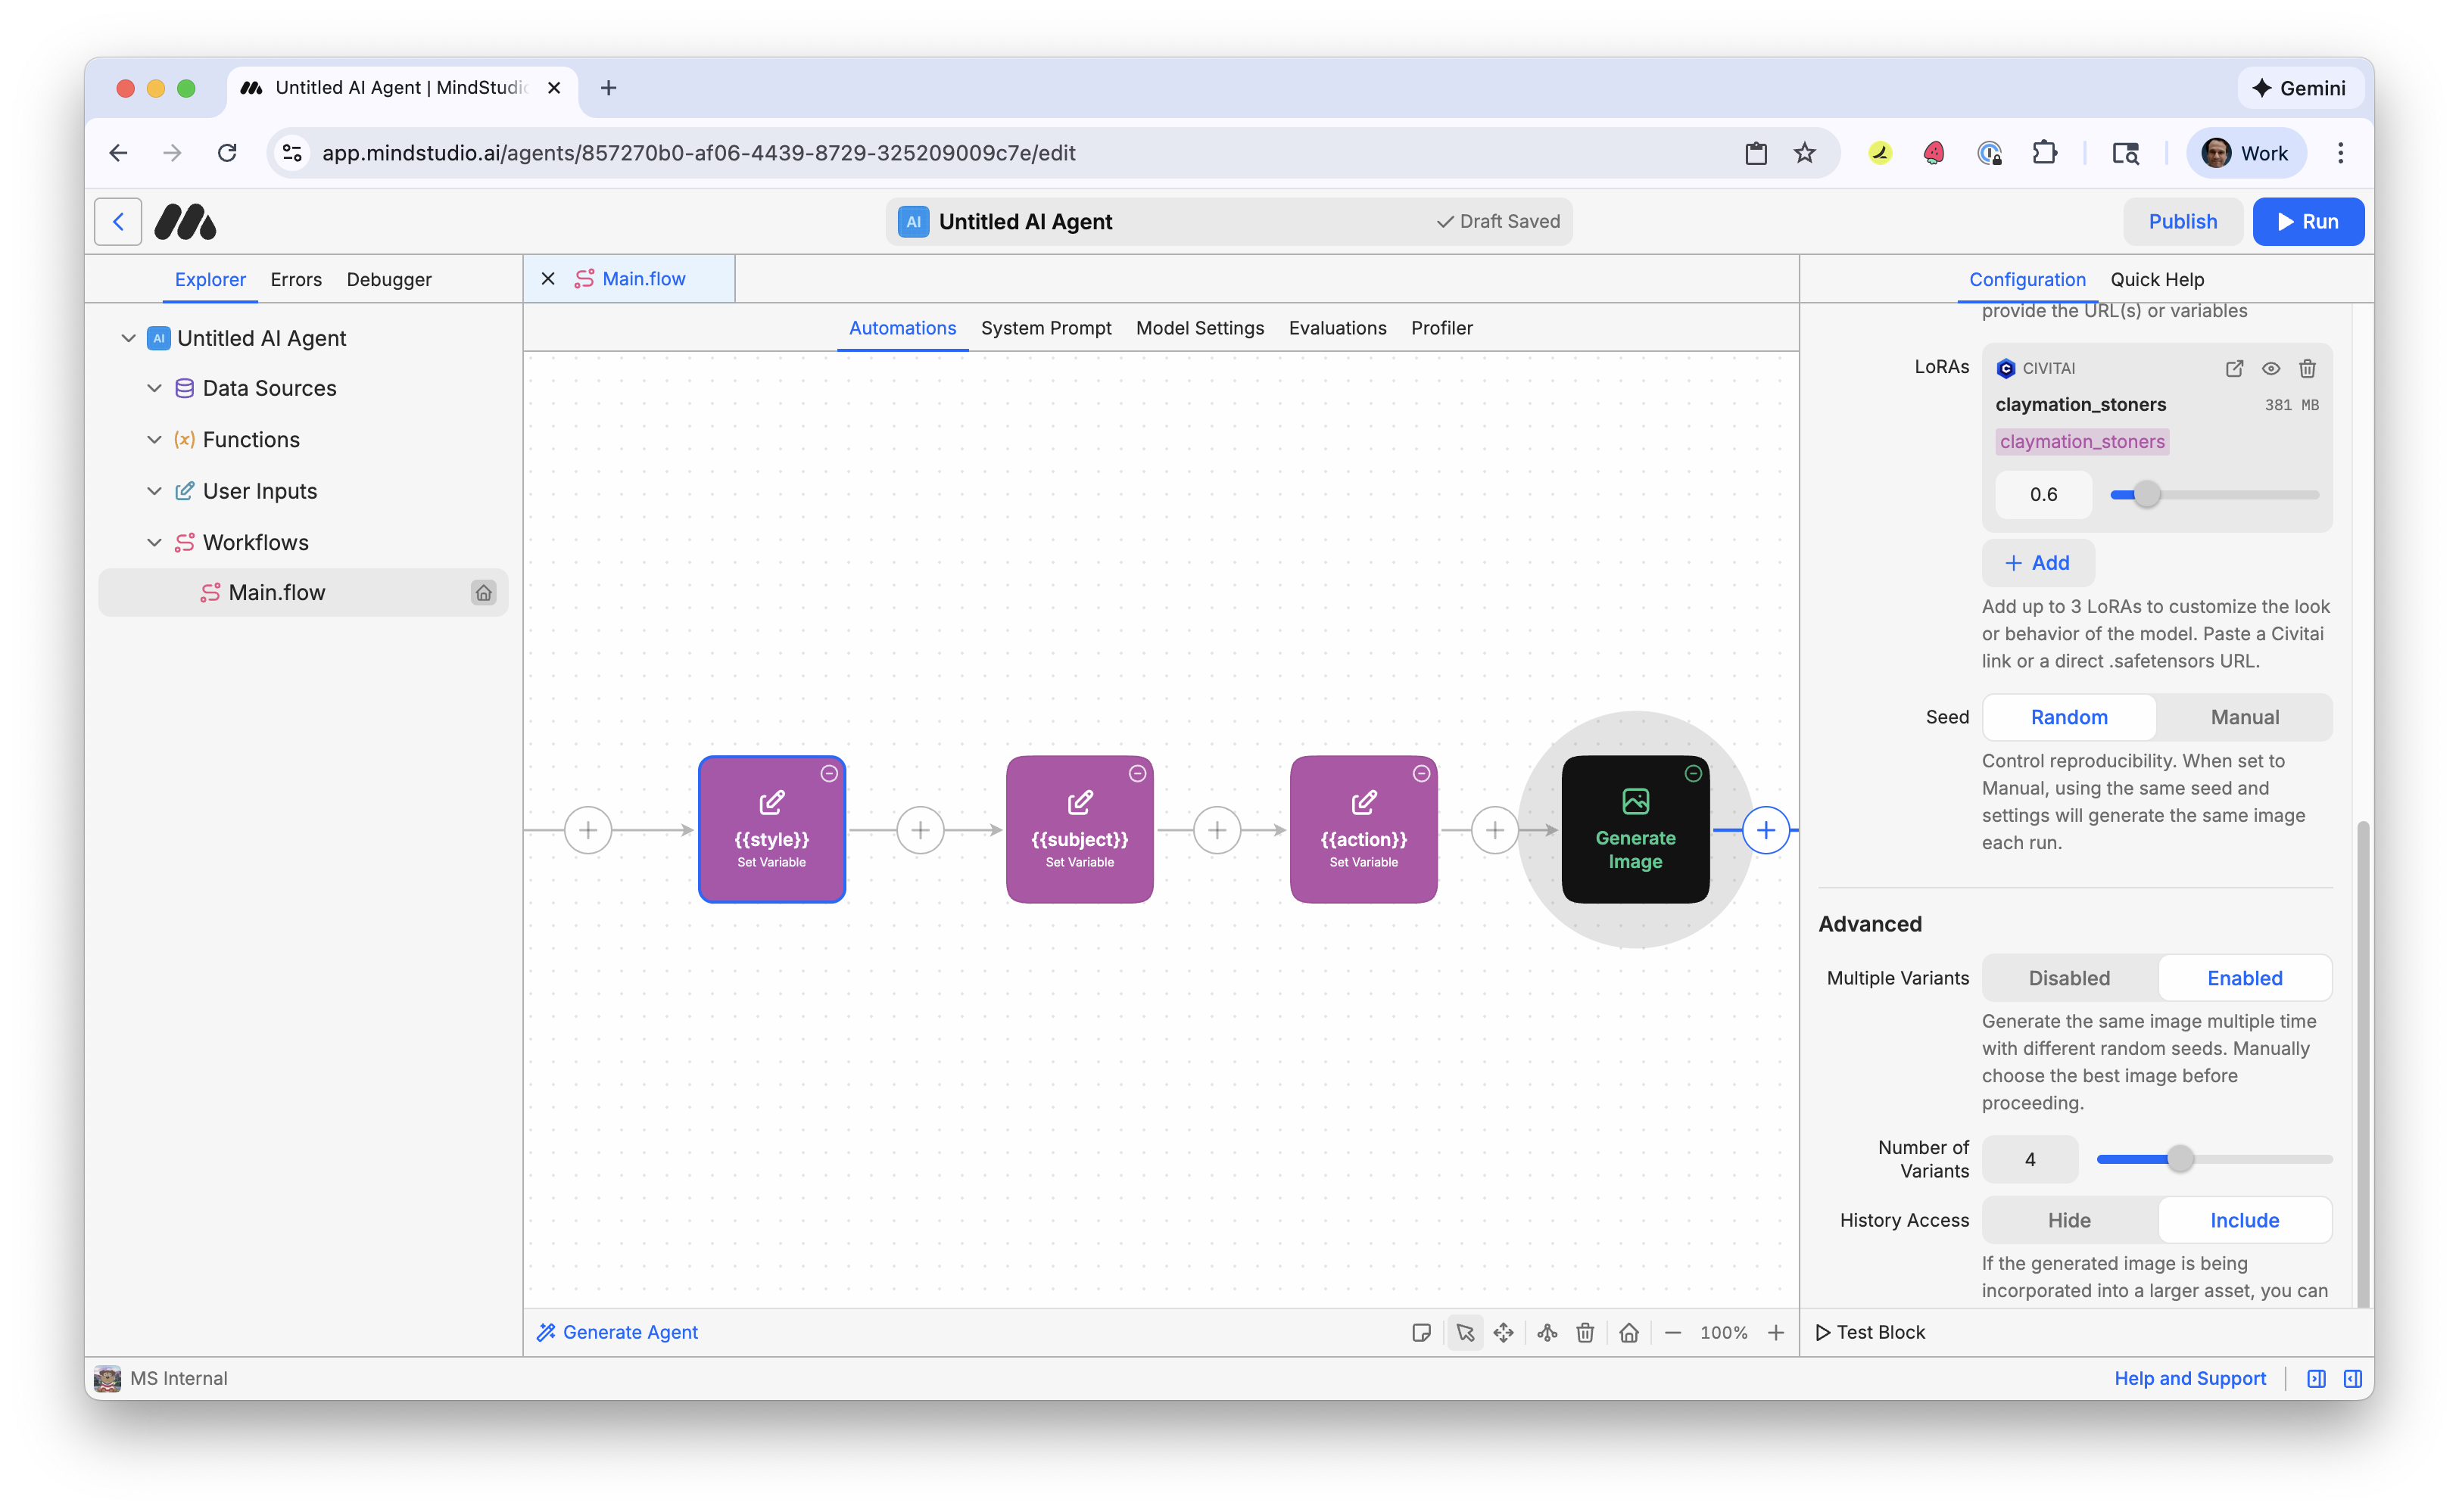Screen dimensions: 2459x1512
Task: Click the sticky note icon in canvas toolbar
Action: 1420,1332
